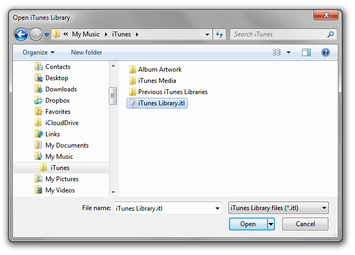Close the Open iTunes Library dialog
Viewport: 355px width, 255px height.
326,15
